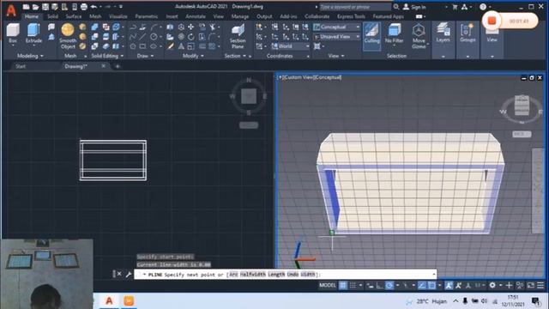Image resolution: width=549 pixels, height=309 pixels.
Task: Toggle the Culling selection button
Action: pos(371,35)
